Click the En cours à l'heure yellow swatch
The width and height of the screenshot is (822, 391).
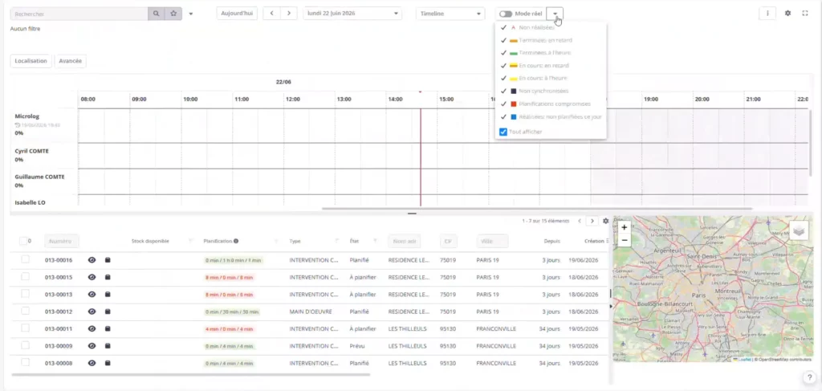[514, 79]
